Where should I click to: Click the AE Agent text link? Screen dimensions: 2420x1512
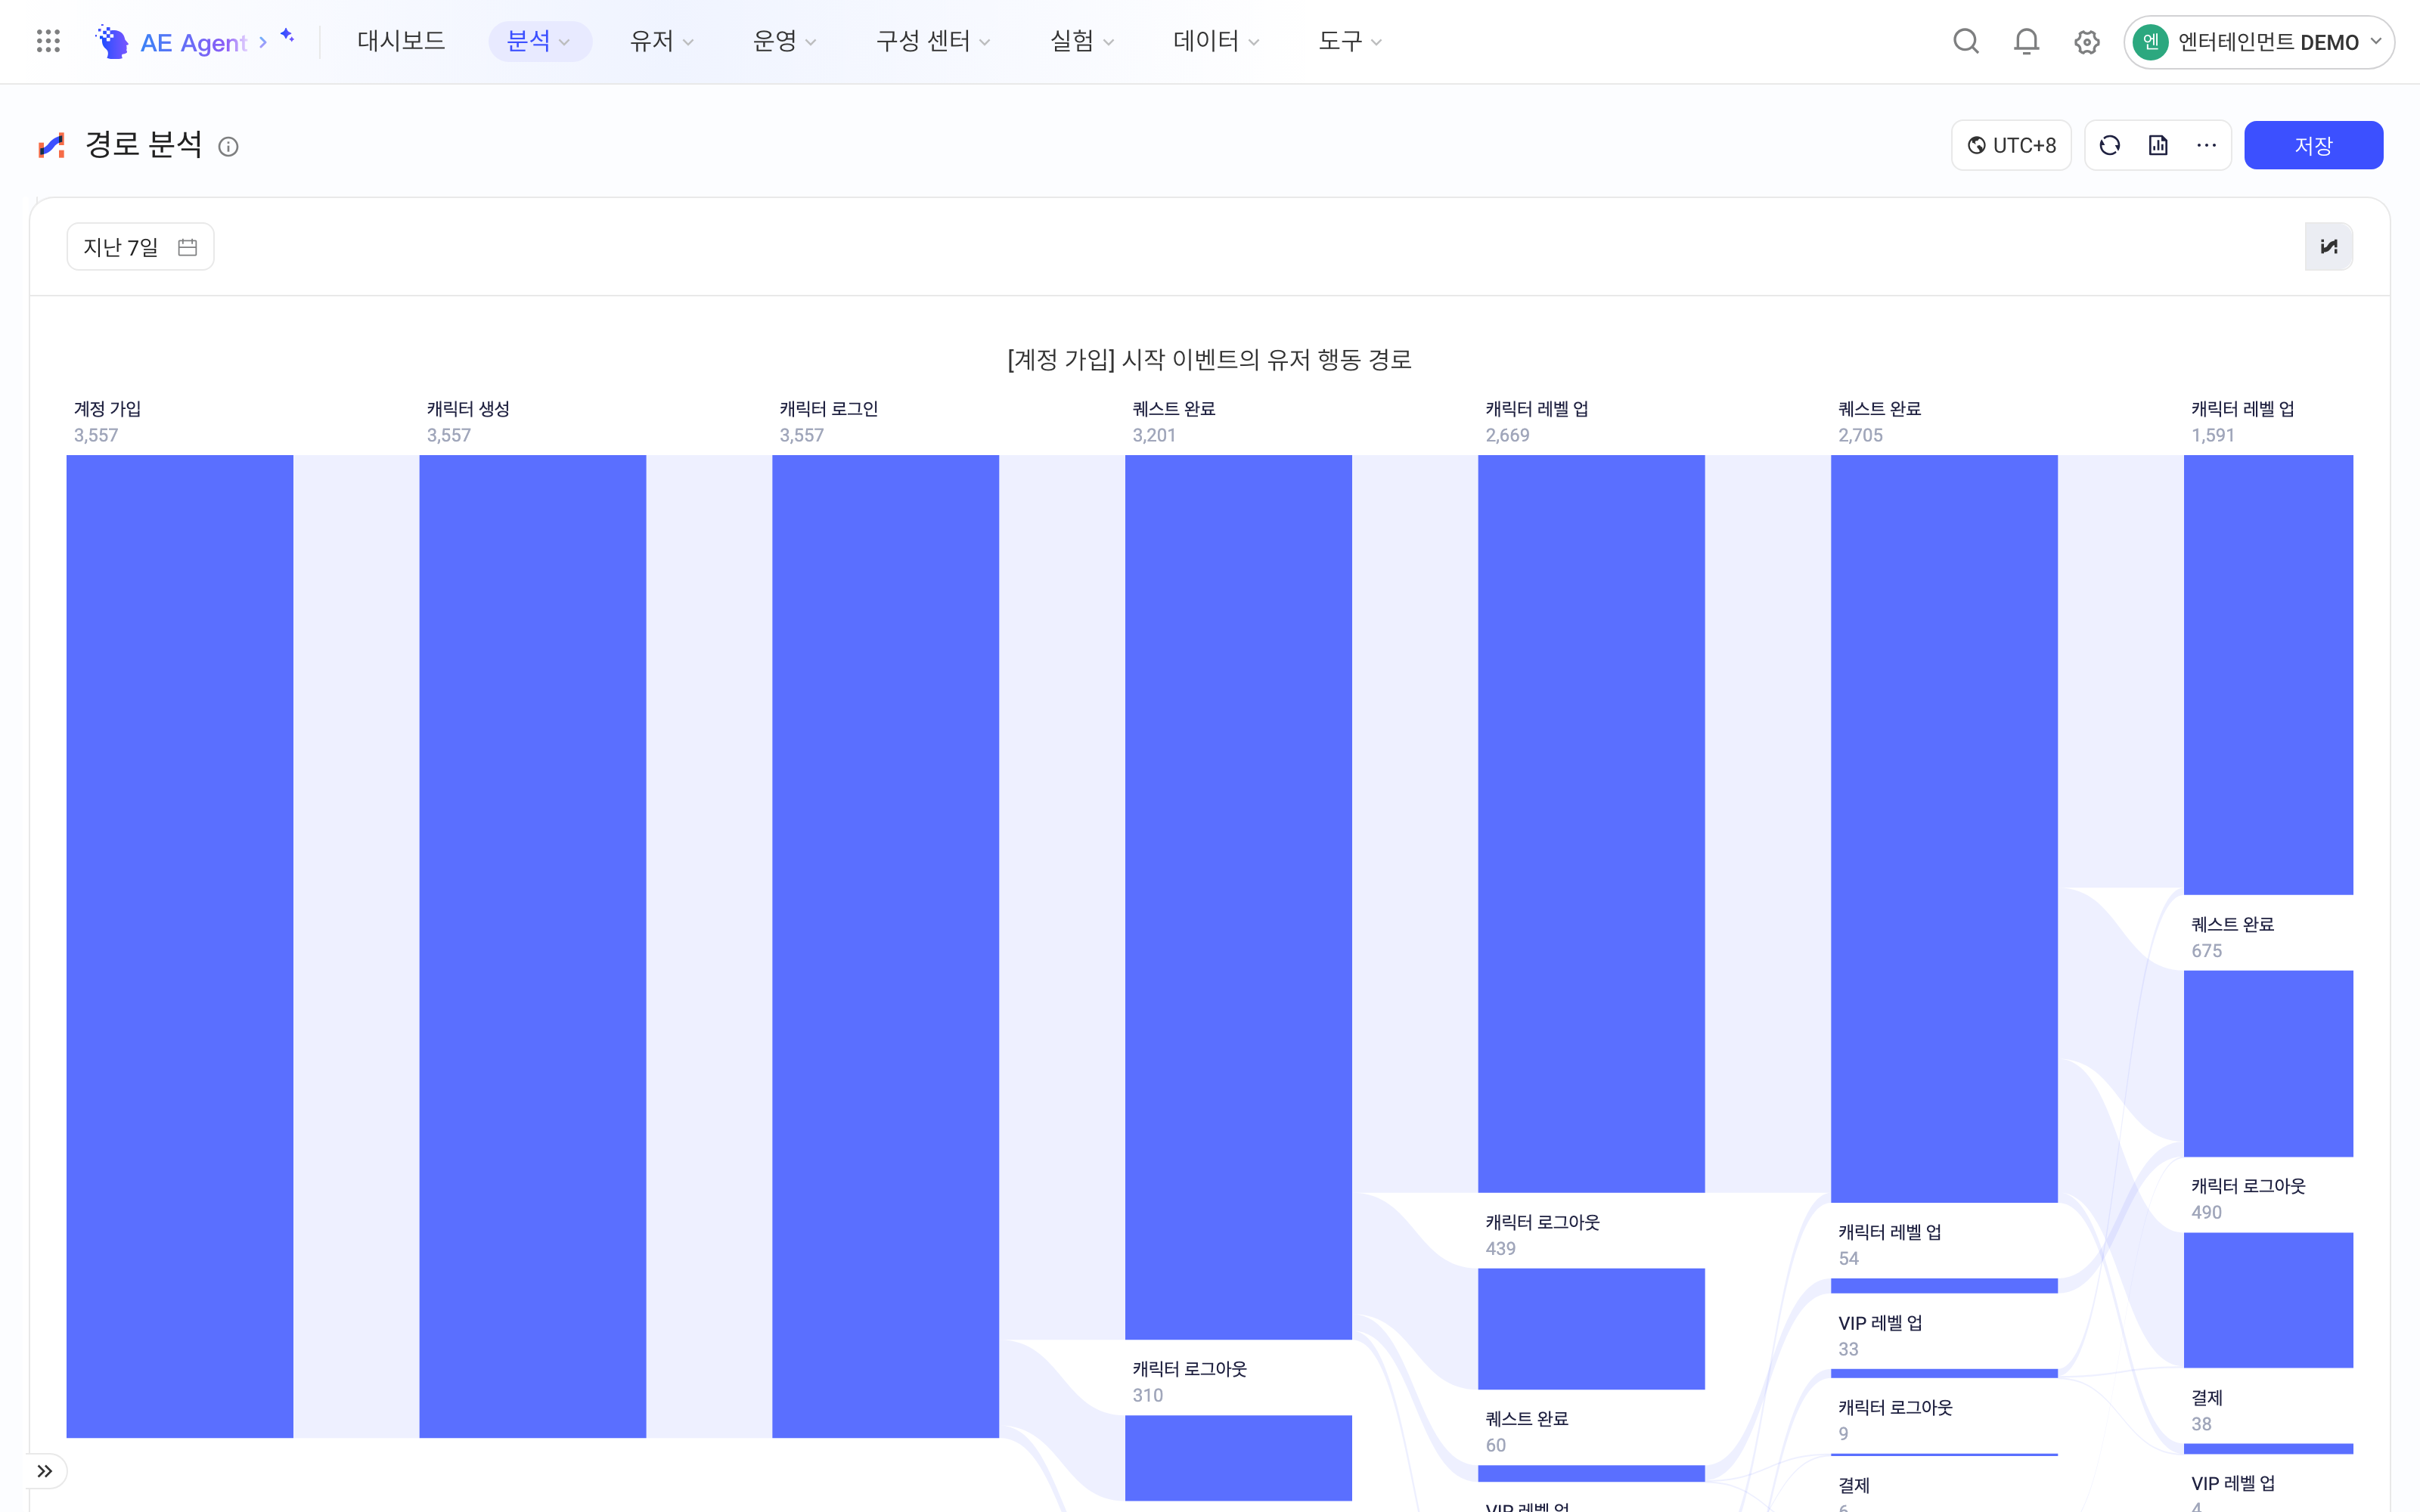tap(193, 43)
